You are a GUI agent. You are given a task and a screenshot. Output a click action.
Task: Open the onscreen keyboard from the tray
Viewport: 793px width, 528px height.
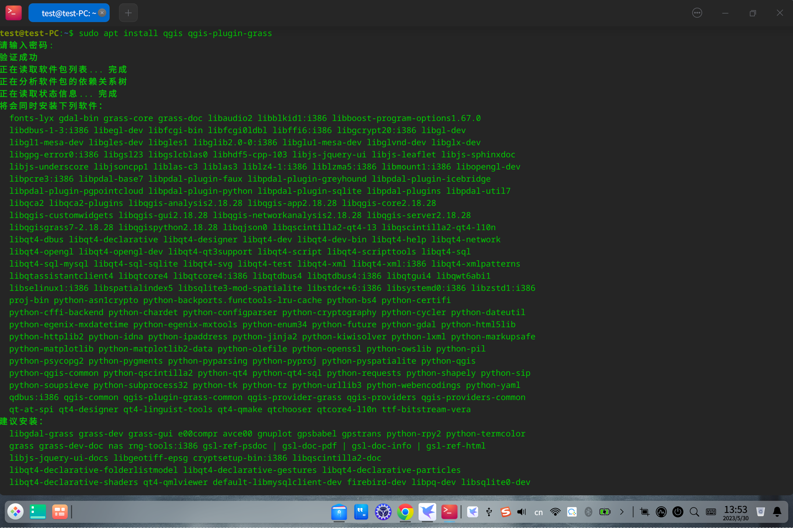(x=711, y=512)
